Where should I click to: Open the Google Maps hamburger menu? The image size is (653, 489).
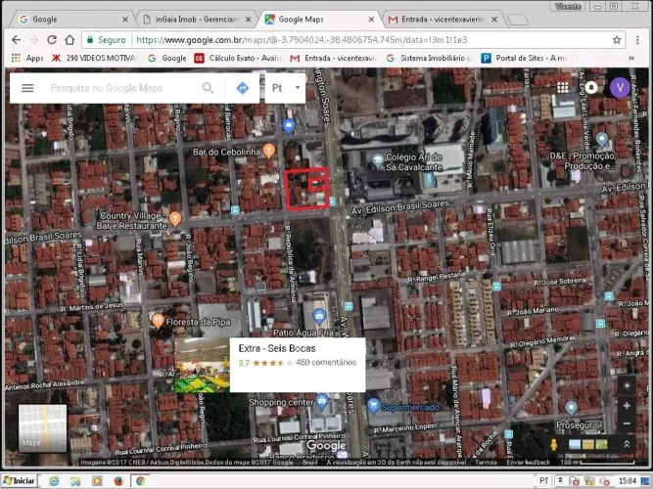point(27,88)
